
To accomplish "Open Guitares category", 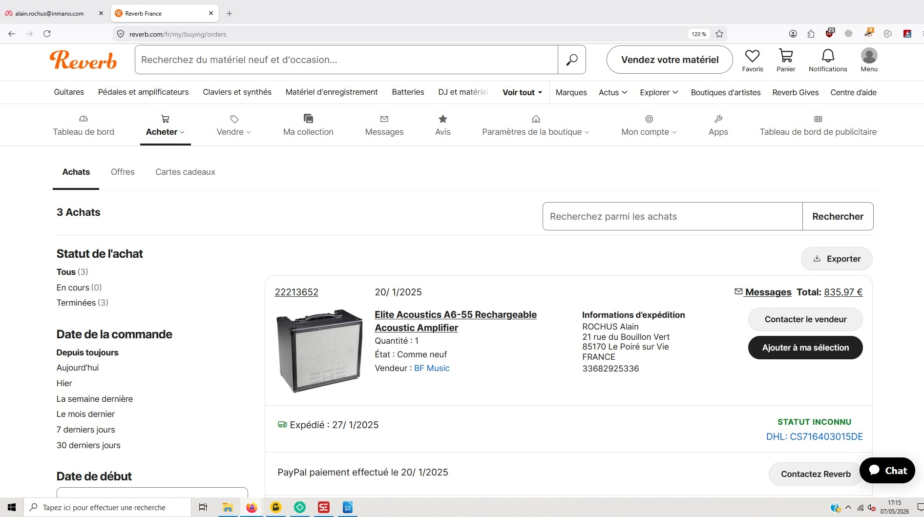I will (69, 92).
